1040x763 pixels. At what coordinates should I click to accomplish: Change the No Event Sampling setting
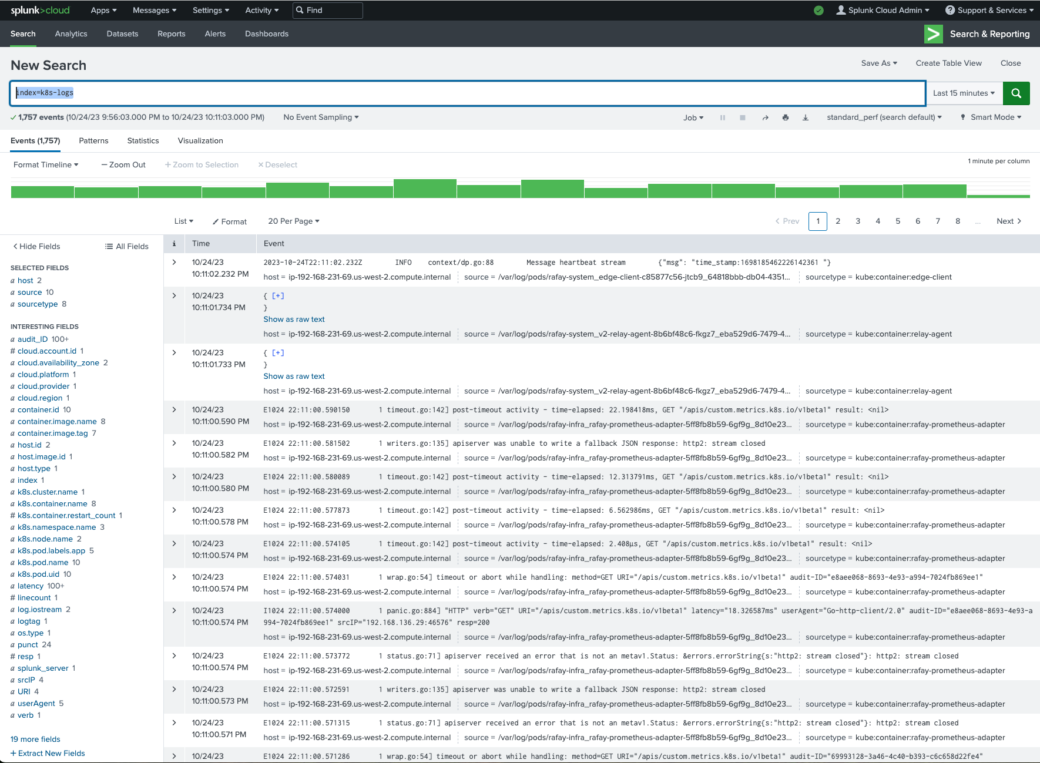[x=321, y=117]
